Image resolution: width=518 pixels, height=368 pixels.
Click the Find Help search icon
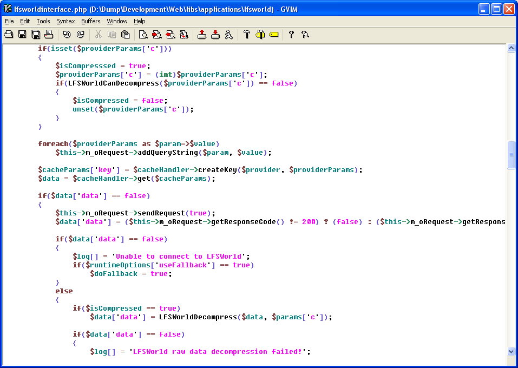(305, 34)
